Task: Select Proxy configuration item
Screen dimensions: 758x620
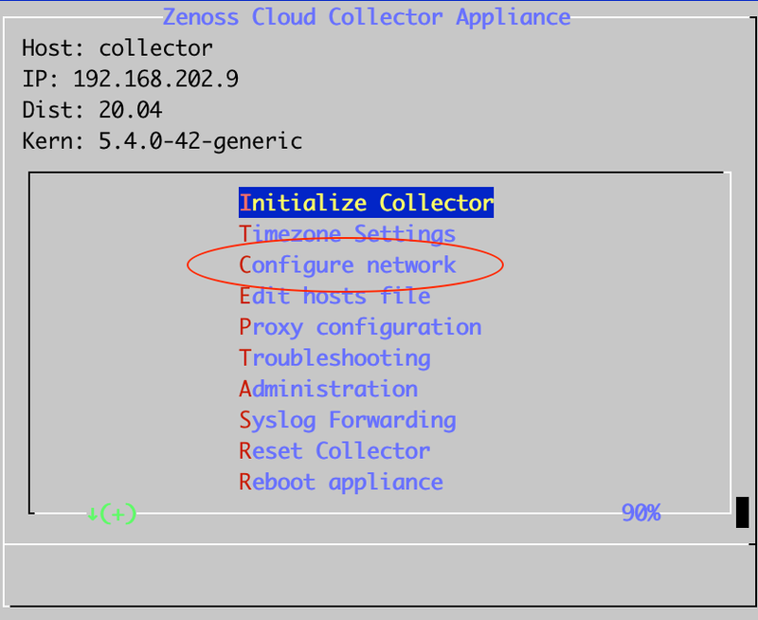Action: click(360, 327)
